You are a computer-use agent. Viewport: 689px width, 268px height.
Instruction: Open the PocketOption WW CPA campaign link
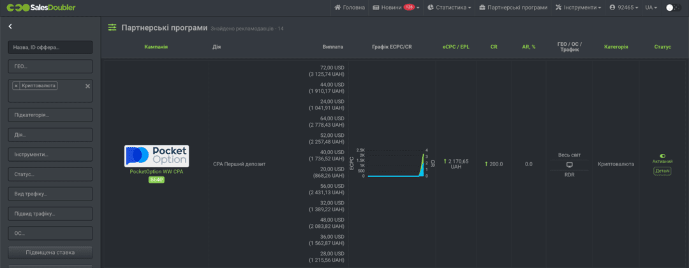coord(156,171)
